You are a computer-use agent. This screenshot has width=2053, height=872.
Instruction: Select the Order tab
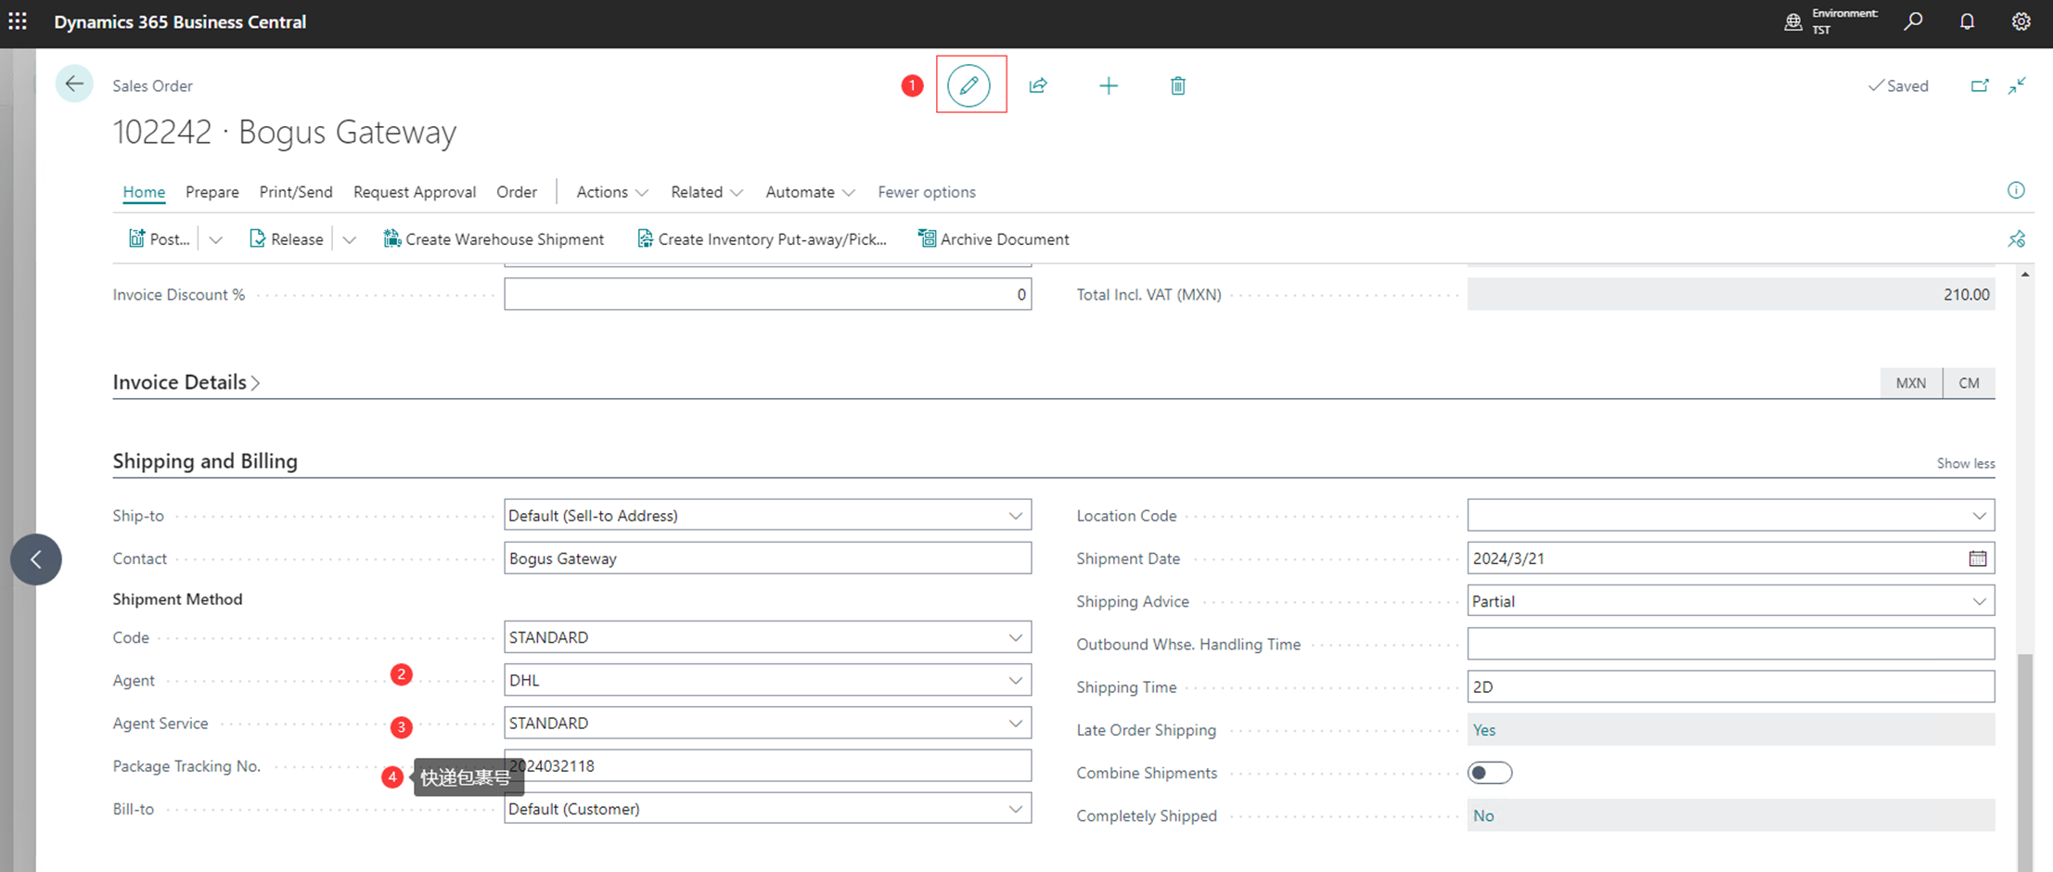click(x=517, y=192)
